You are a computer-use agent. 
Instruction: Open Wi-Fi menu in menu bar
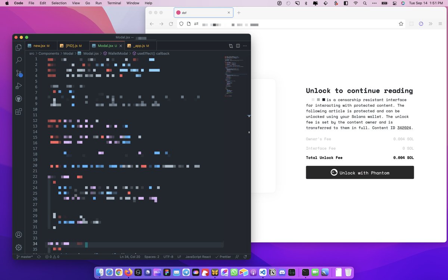coord(355,3)
